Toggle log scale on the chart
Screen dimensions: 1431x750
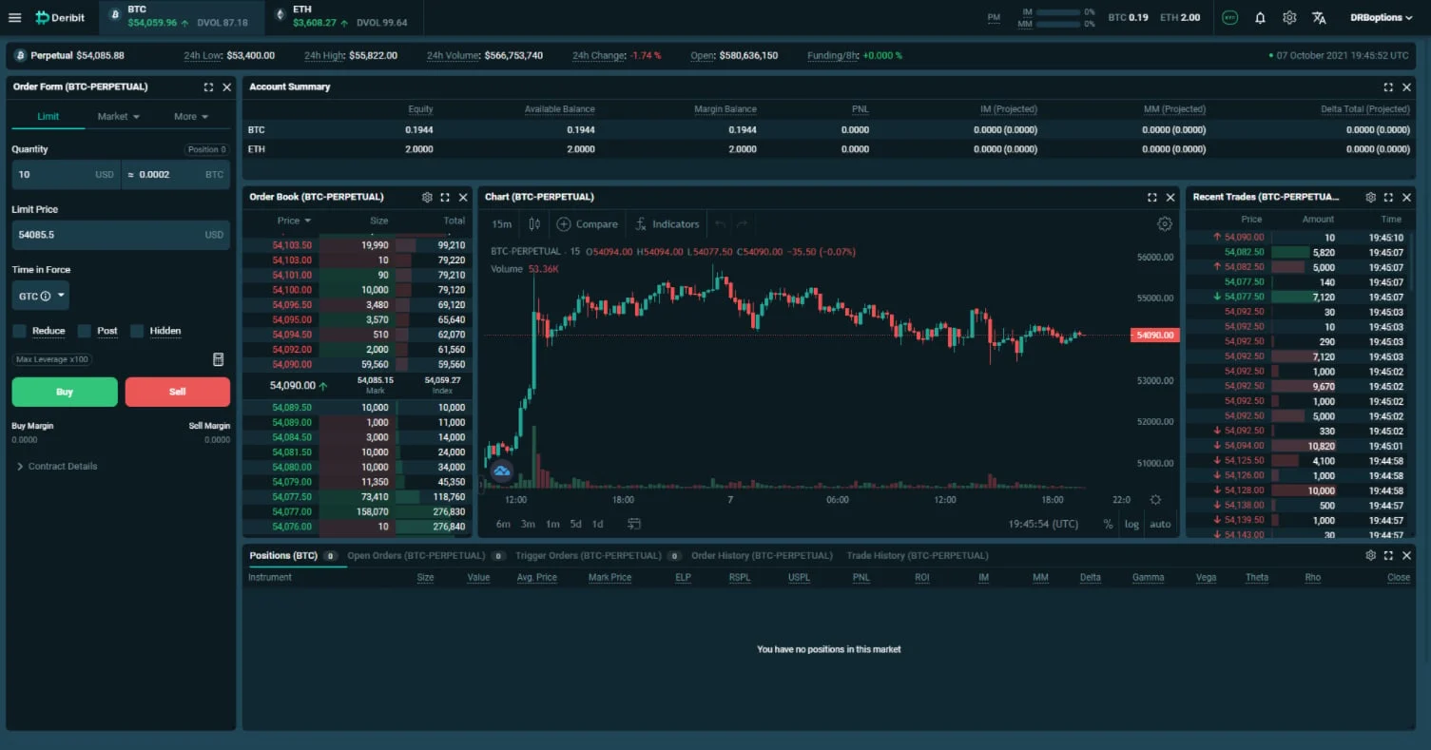[1131, 524]
